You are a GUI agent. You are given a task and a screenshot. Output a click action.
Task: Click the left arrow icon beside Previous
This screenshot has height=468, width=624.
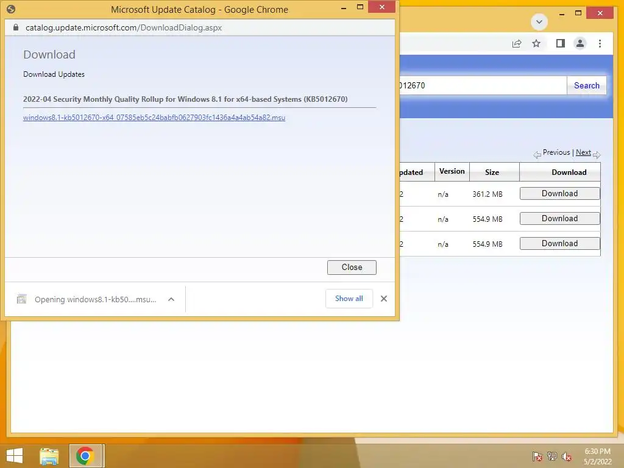pos(537,155)
